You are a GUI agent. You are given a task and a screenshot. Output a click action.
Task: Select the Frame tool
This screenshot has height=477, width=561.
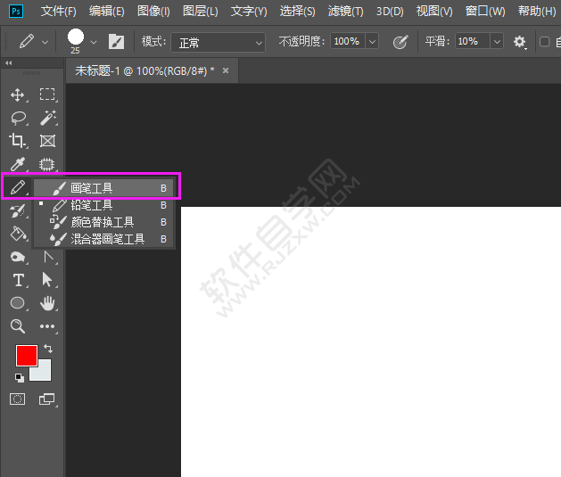point(47,141)
